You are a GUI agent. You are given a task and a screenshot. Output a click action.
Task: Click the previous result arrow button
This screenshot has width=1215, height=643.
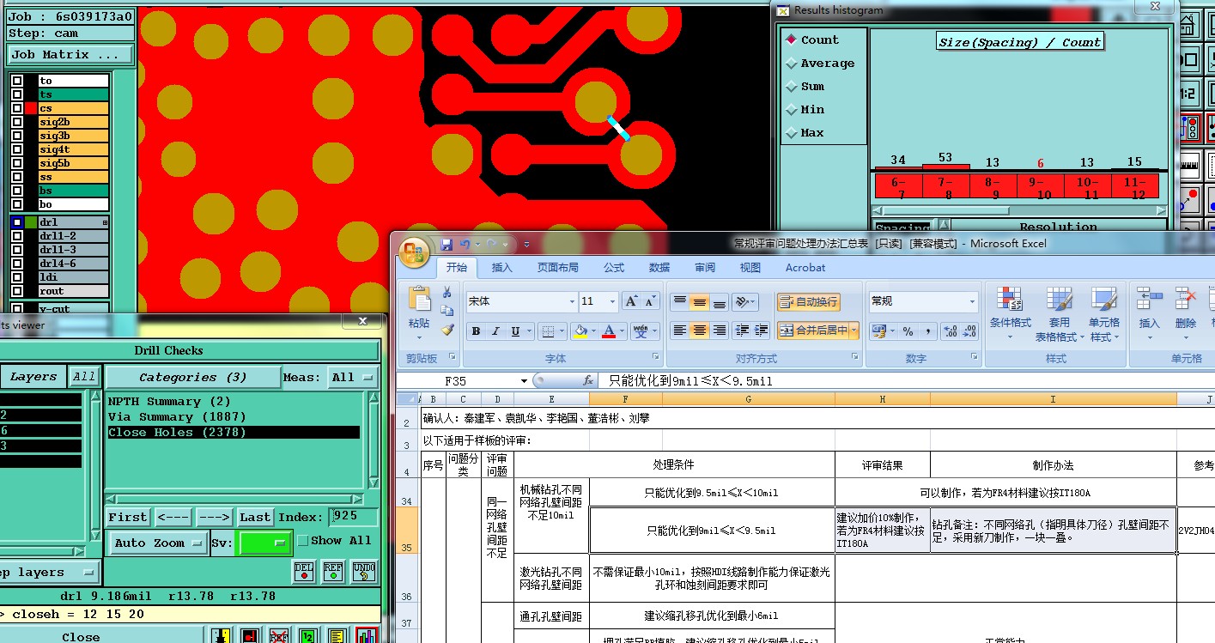tap(173, 517)
